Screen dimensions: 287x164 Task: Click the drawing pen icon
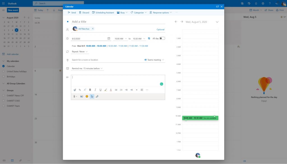coord(97,96)
